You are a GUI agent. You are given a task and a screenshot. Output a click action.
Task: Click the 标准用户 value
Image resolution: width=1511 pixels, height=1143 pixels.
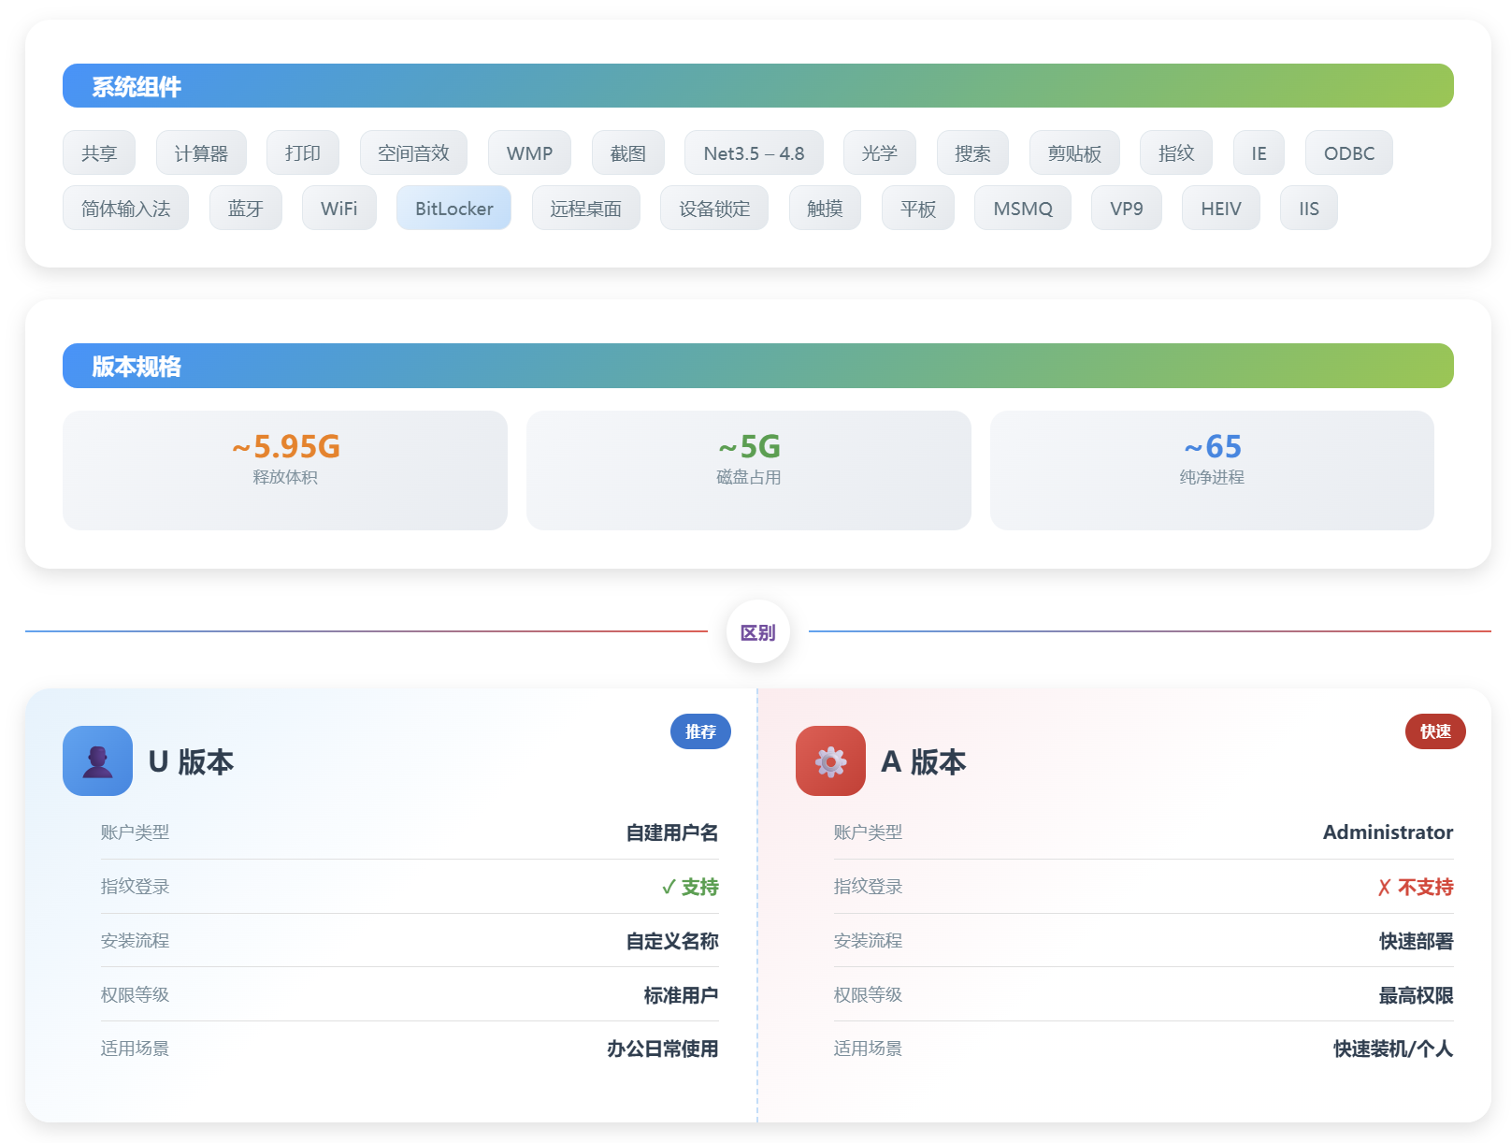682,995
